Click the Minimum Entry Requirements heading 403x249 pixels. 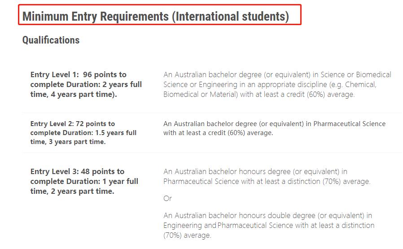pos(94,17)
